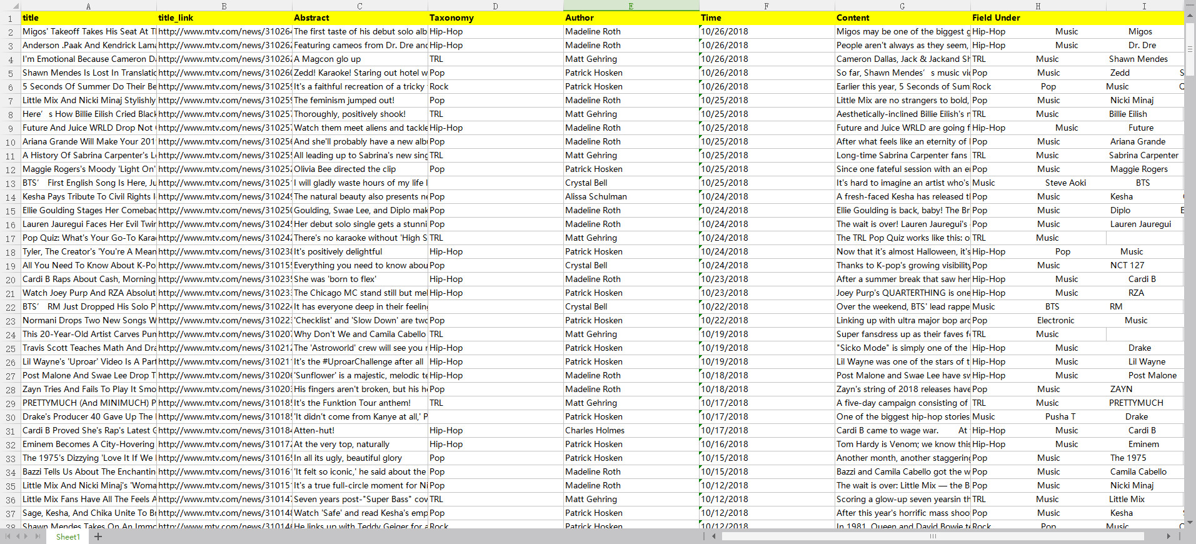
Task: Click the select-all corner above row 1
Action: pyautogui.click(x=10, y=6)
